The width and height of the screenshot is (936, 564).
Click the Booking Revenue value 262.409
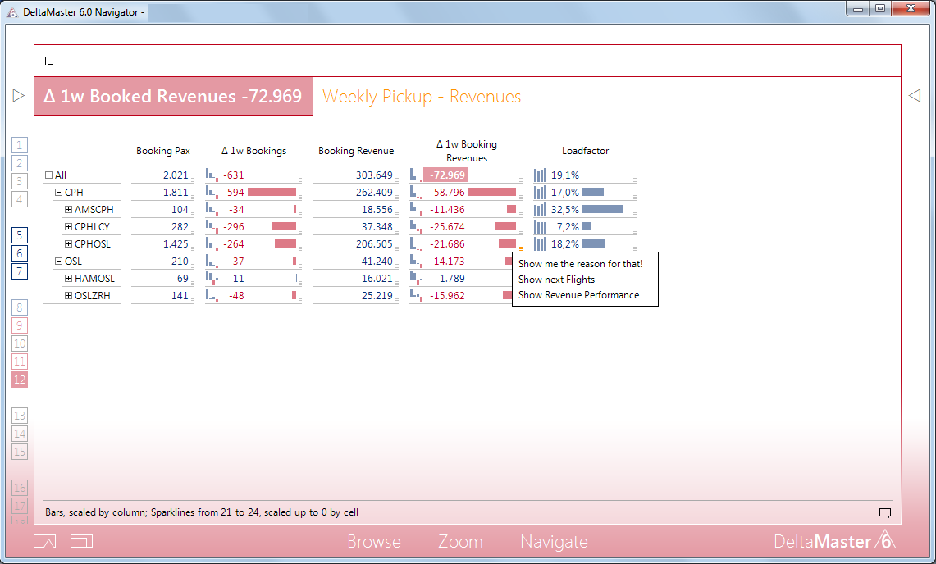(374, 192)
